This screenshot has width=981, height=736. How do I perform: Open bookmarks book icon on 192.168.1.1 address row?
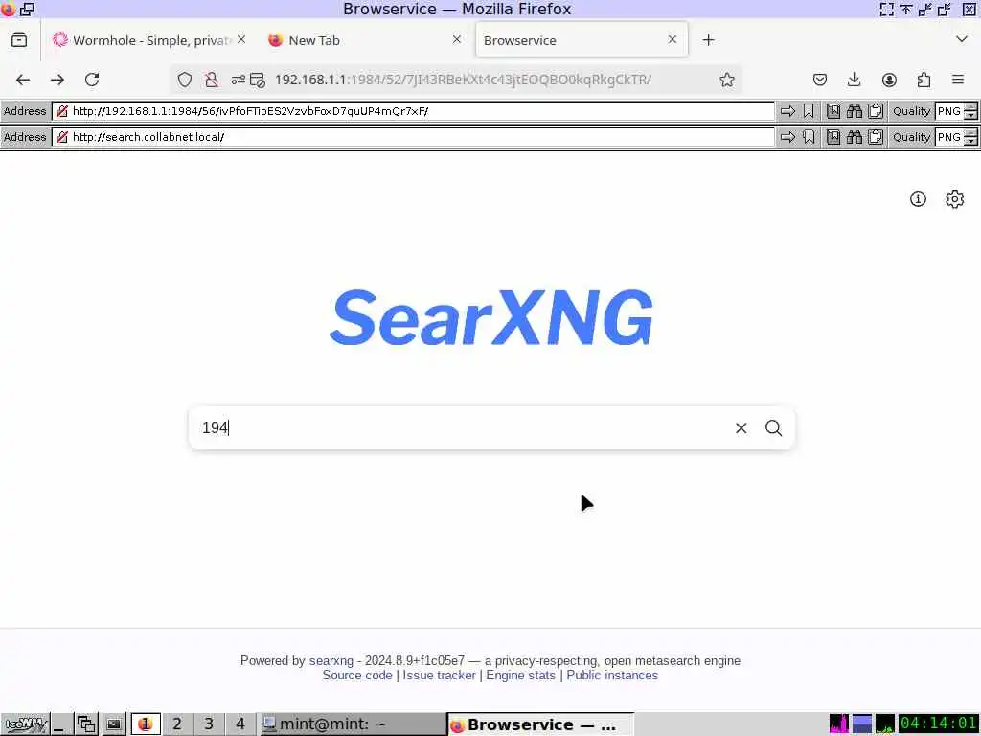click(x=833, y=111)
